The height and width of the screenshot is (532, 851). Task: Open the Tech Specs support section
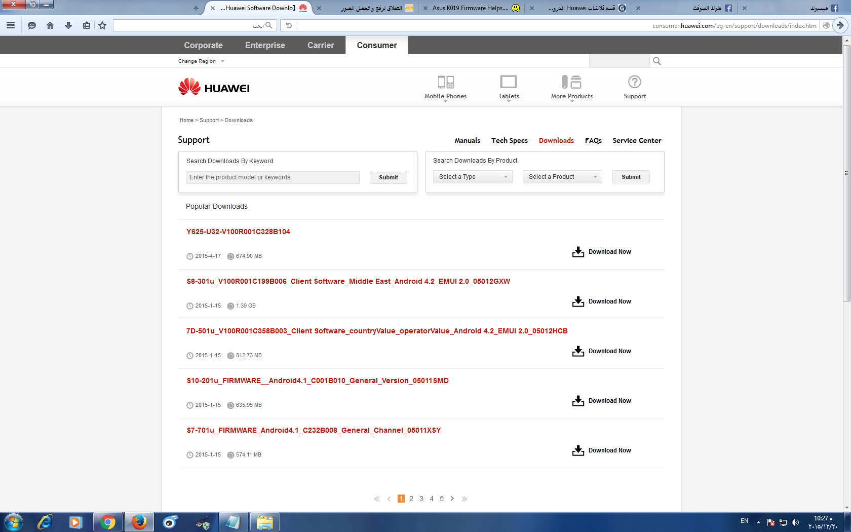510,141
